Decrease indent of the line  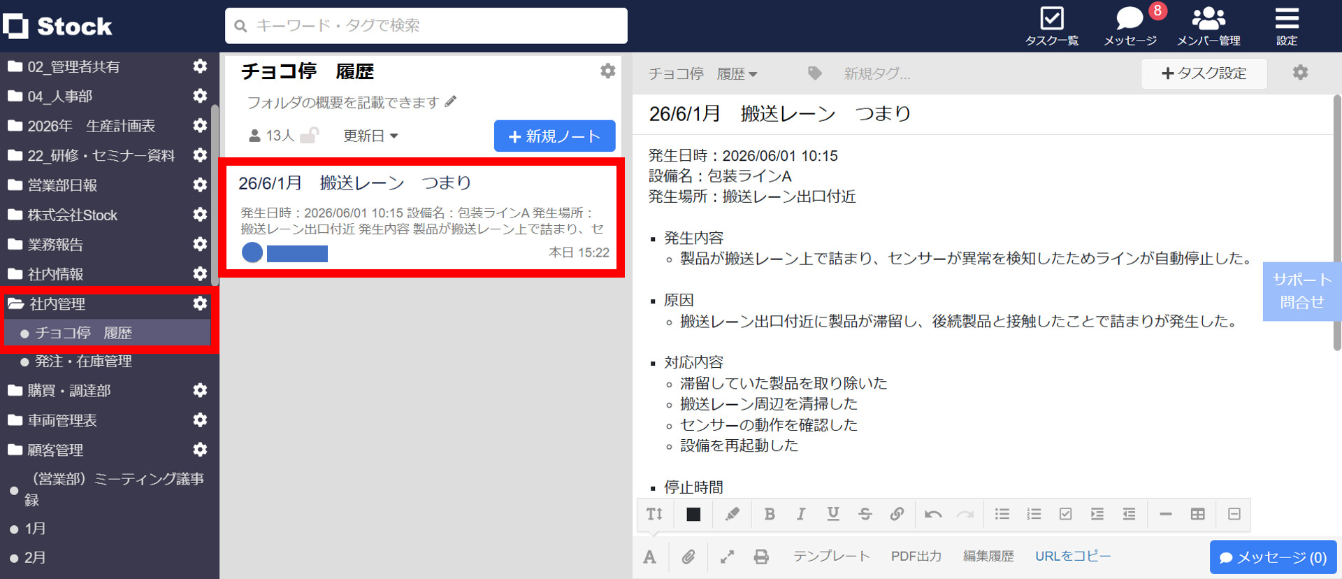pyautogui.click(x=1129, y=514)
